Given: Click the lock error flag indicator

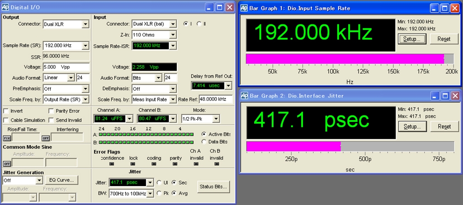Looking at the screenshot, I should tap(133, 164).
